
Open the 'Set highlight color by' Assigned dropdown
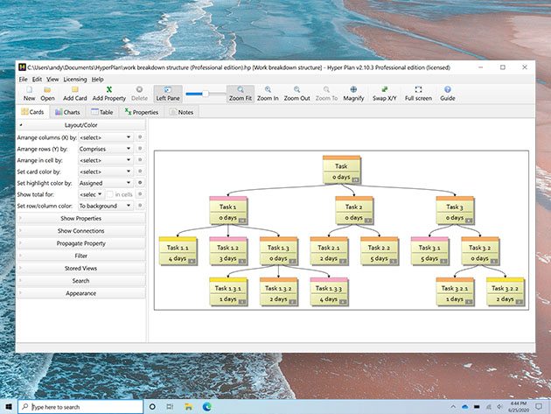(105, 182)
